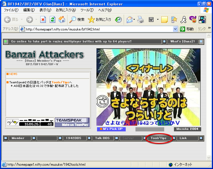Expand the address bar dropdown
Image resolution: width=213 pixels, height=169 pixels.
[x=175, y=29]
